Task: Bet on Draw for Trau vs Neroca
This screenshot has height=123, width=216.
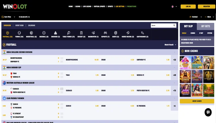Action: (x=118, y=75)
